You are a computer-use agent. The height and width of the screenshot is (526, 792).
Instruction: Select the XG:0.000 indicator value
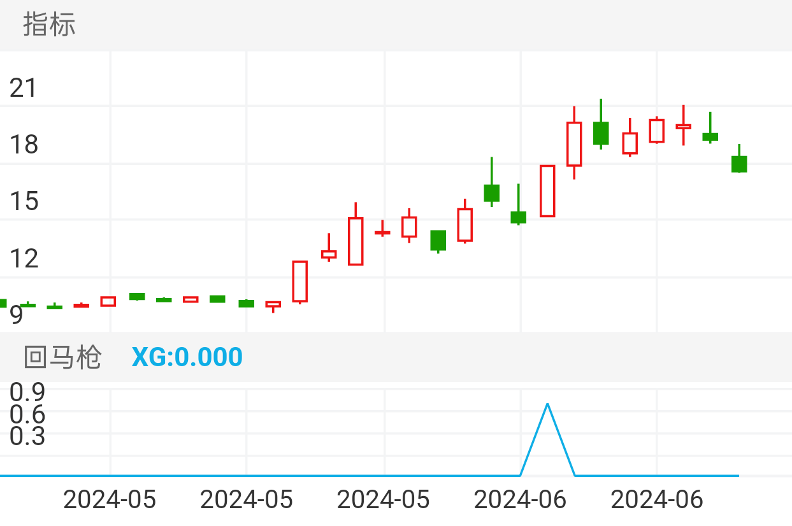[187, 357]
